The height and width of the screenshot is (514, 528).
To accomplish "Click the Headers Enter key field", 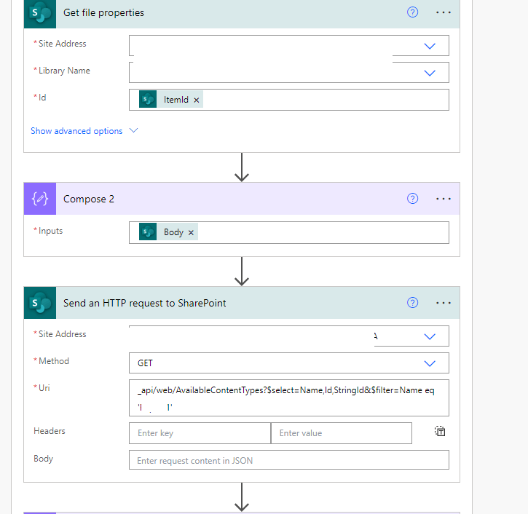I will pos(200,433).
